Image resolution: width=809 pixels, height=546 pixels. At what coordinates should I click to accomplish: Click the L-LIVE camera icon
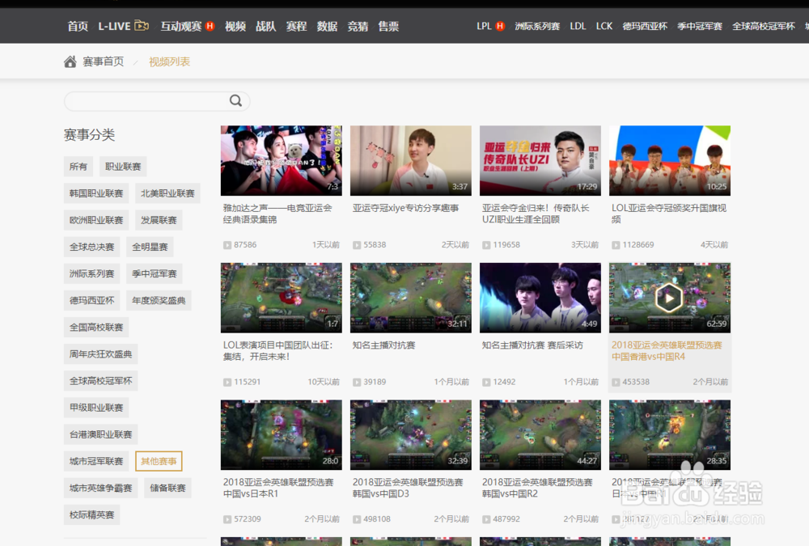[x=142, y=25]
